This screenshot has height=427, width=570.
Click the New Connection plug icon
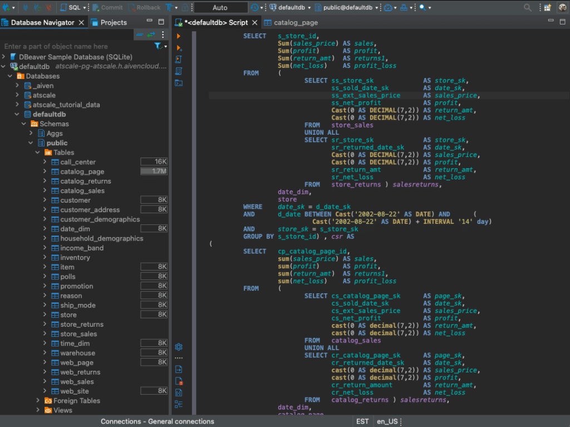click(6, 7)
